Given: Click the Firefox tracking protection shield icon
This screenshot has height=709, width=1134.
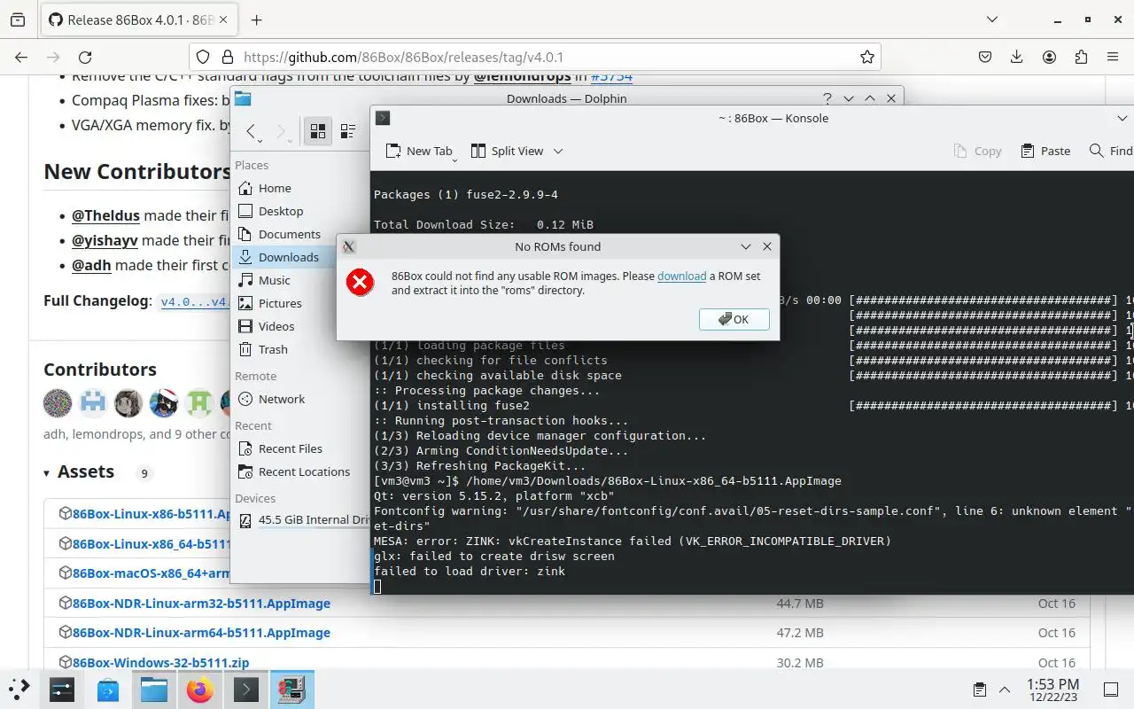Looking at the screenshot, I should pos(203,57).
